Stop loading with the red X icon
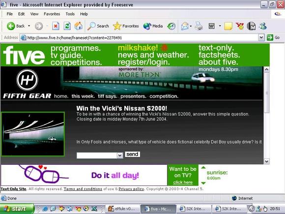The height and width of the screenshot is (214, 285). pos(56,26)
